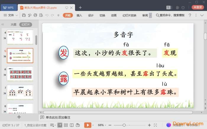Select the 插入 ribbon tab

[x=79, y=15]
